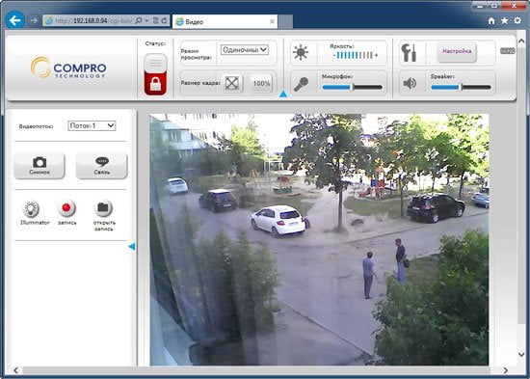Expand the view mode Одиночный dropdown

[245, 50]
